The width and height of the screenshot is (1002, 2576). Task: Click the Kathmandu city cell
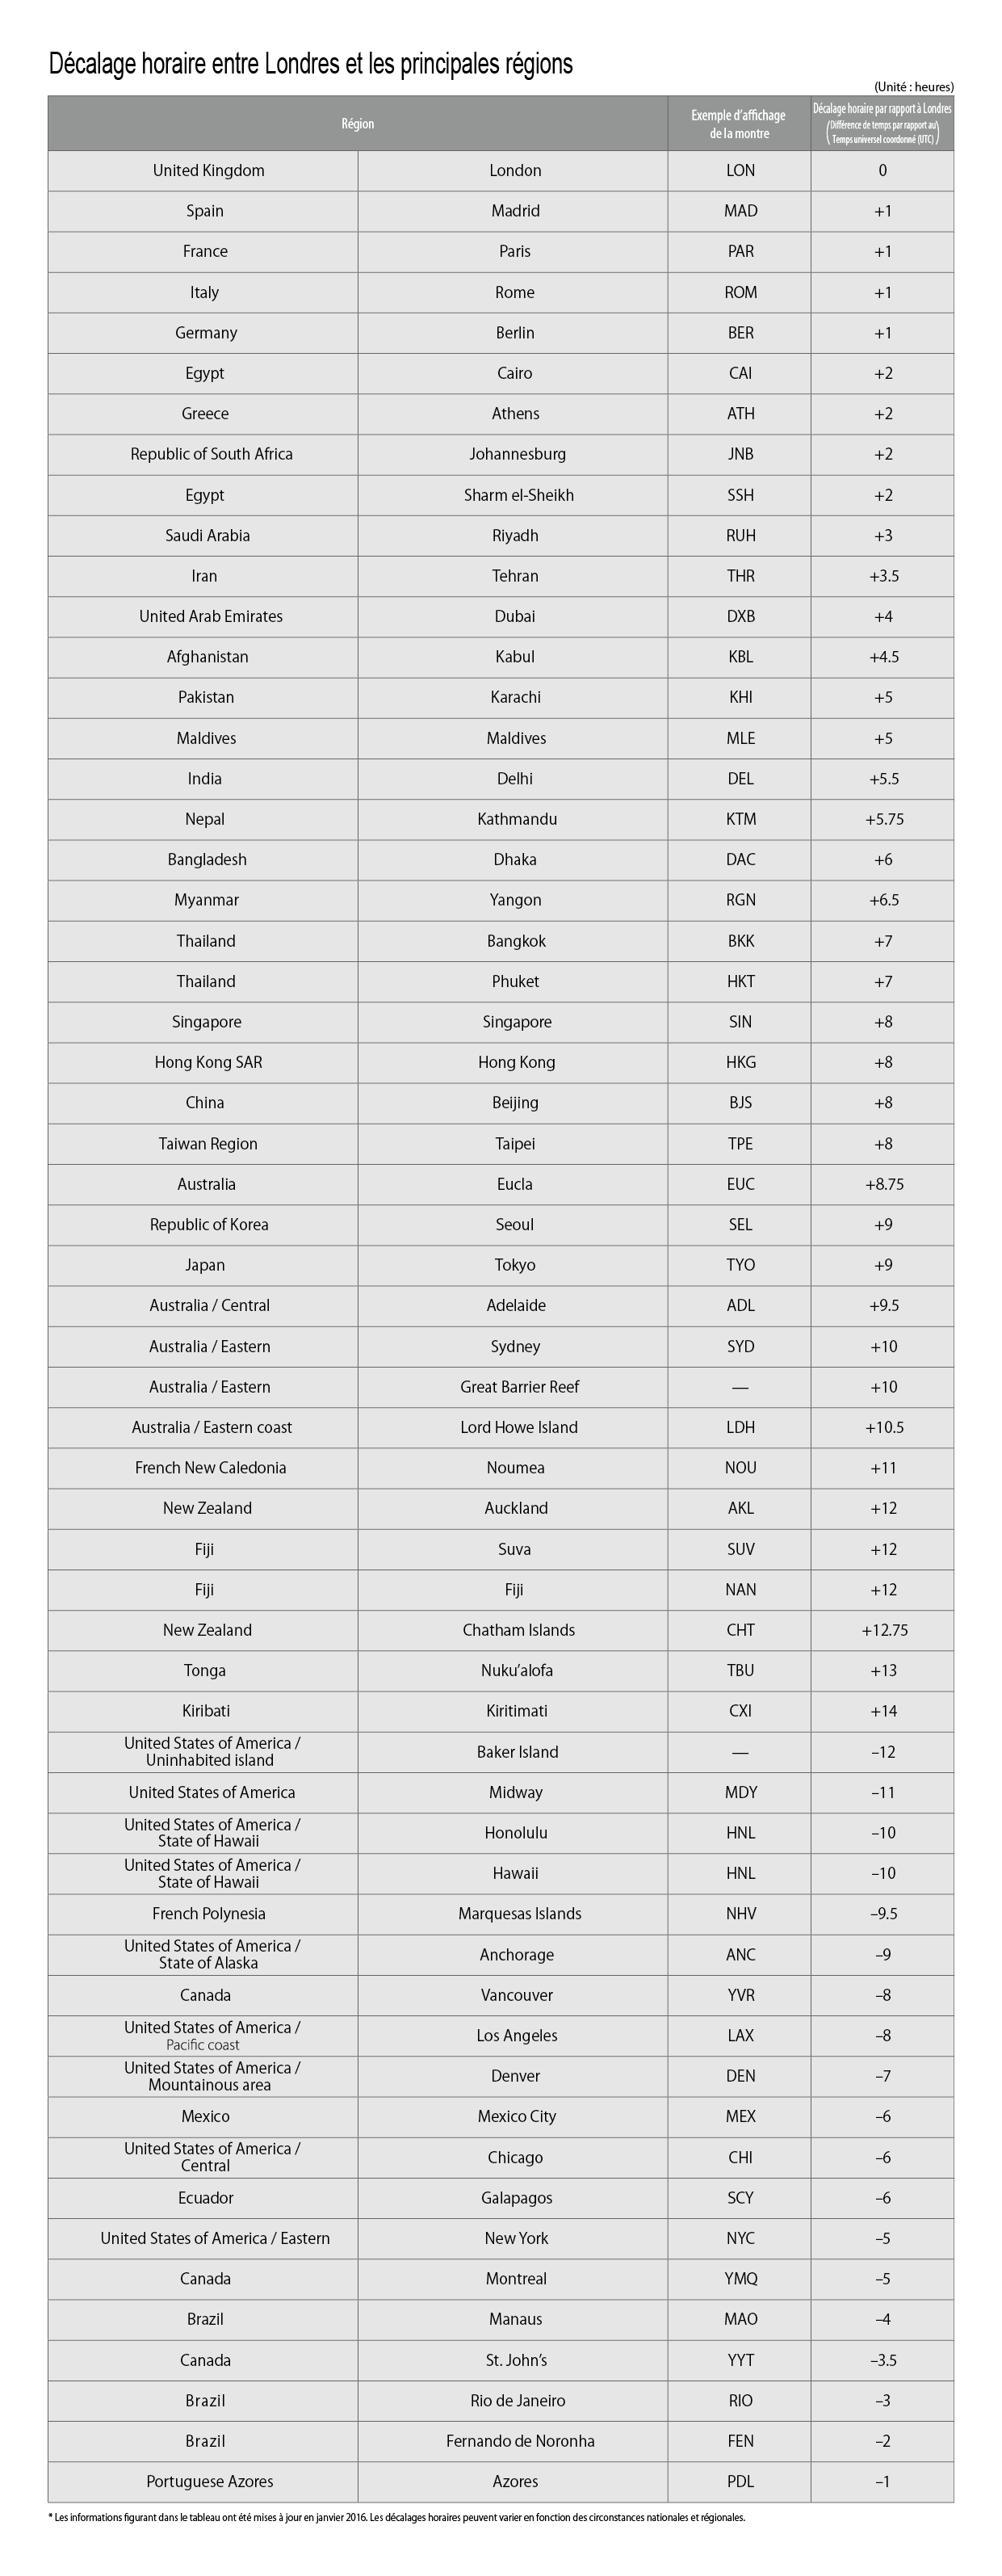(x=516, y=819)
